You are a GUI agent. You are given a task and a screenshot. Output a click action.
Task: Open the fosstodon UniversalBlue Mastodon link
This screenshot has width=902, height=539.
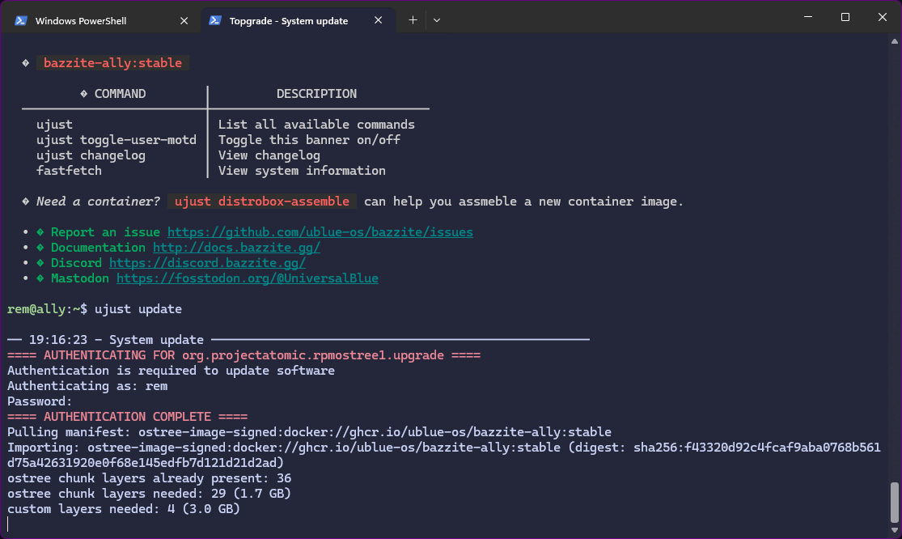[248, 278]
